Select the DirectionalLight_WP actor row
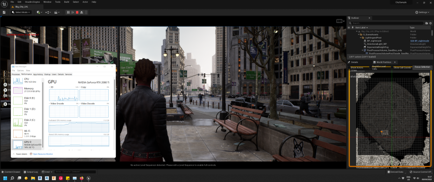Screen dimensions: 434x182 (389, 44)
